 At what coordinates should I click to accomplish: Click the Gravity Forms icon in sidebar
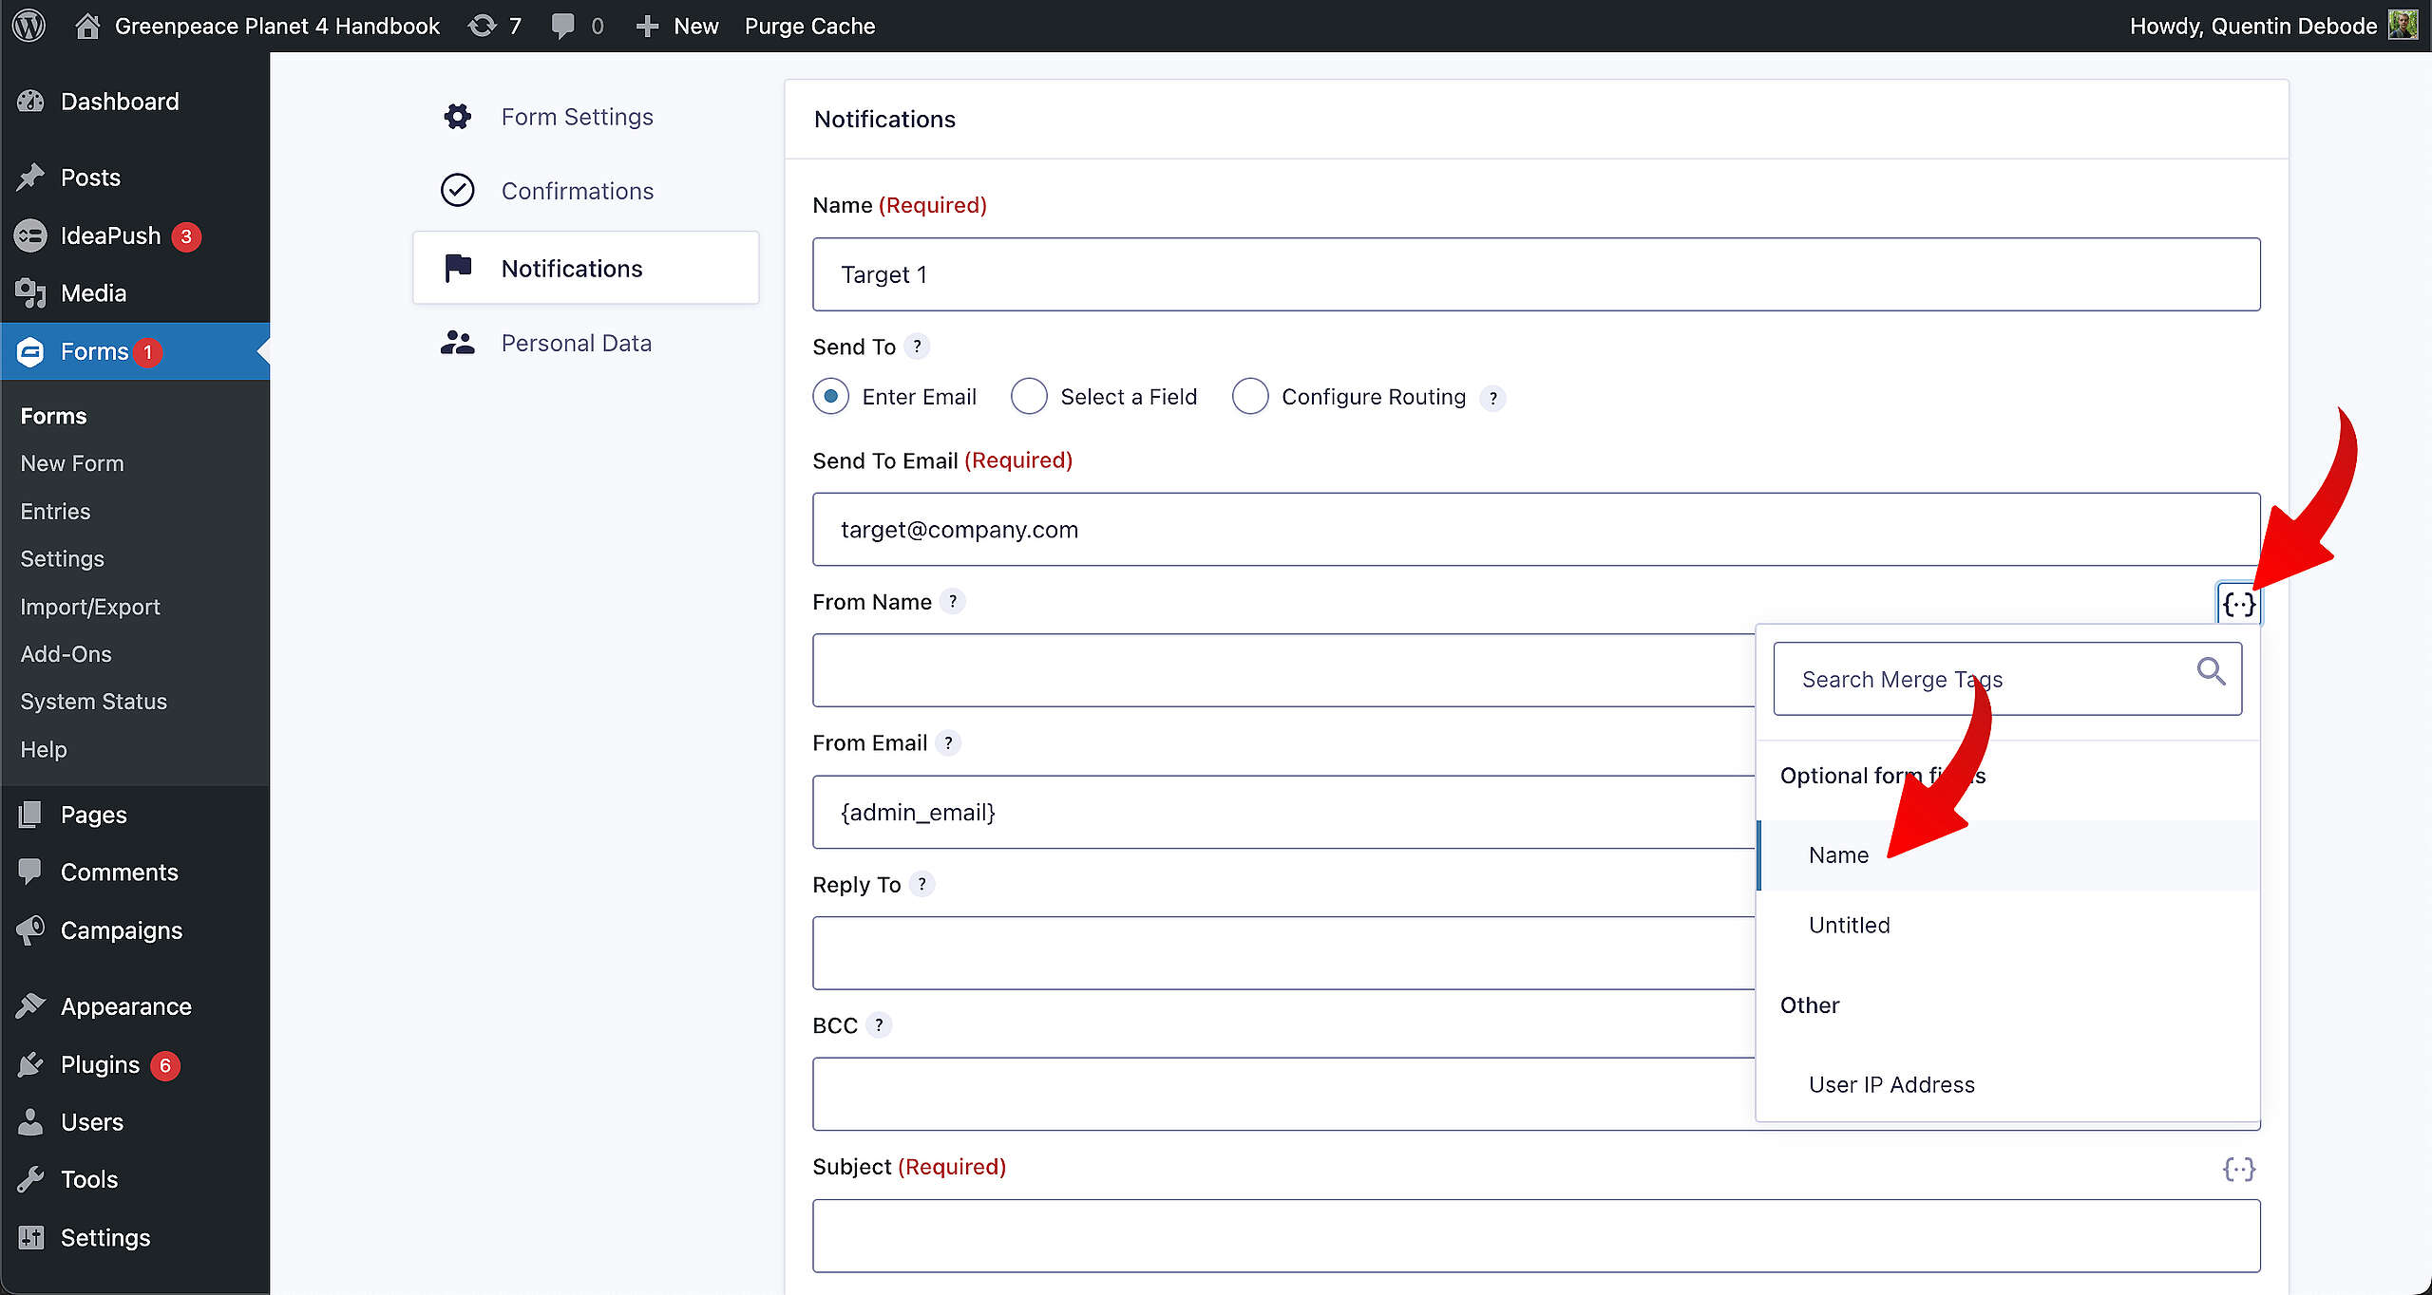click(30, 351)
